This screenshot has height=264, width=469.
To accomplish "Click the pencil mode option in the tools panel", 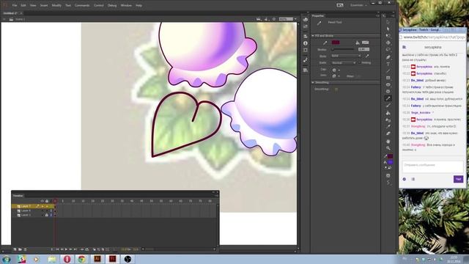I will pyautogui.click(x=388, y=183).
